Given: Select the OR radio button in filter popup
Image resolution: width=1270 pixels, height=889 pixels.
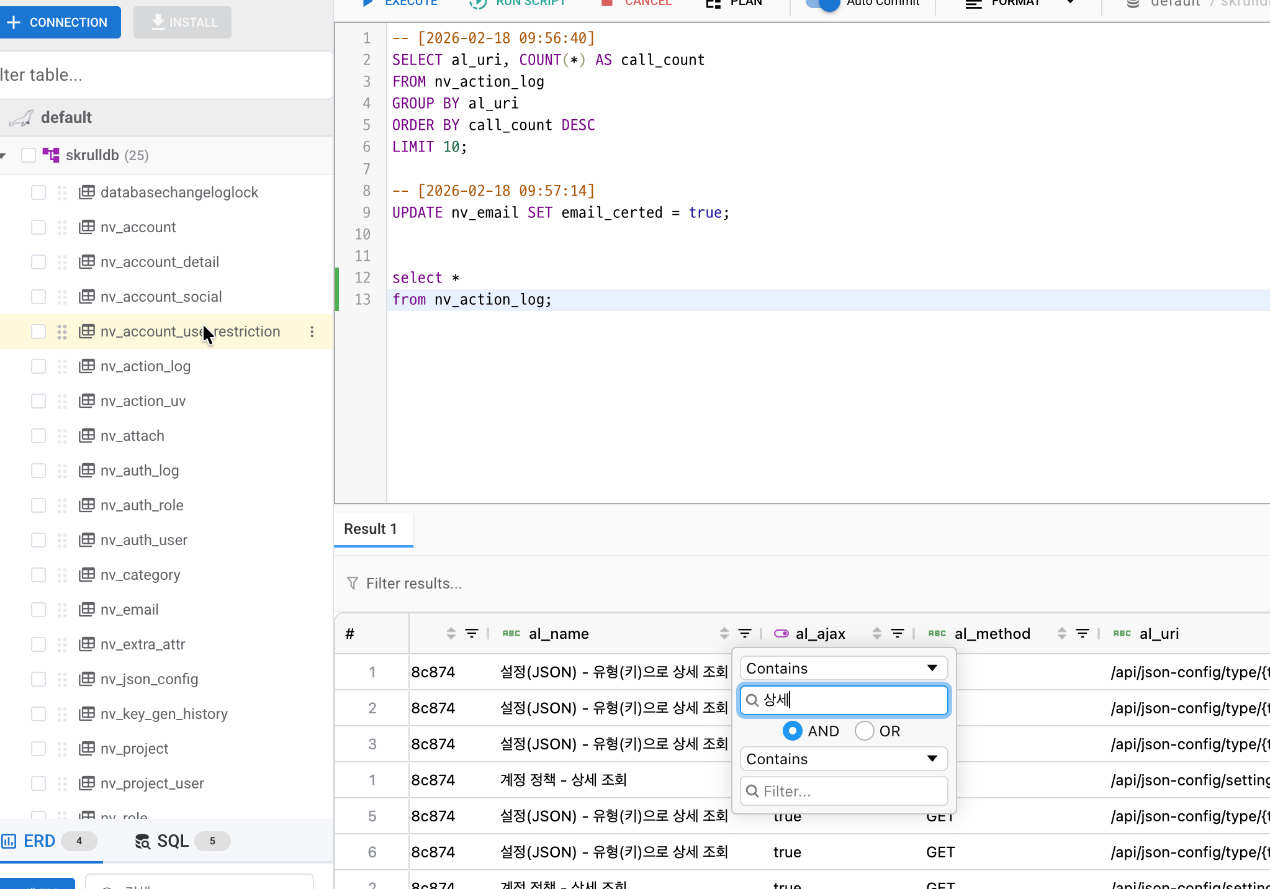Looking at the screenshot, I should 865,731.
